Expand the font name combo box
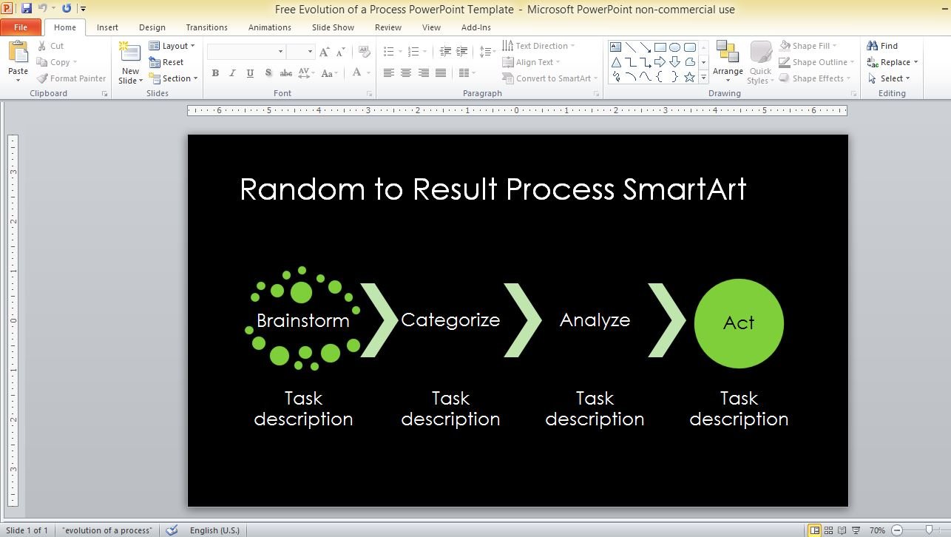The width and height of the screenshot is (951, 537). [x=280, y=52]
